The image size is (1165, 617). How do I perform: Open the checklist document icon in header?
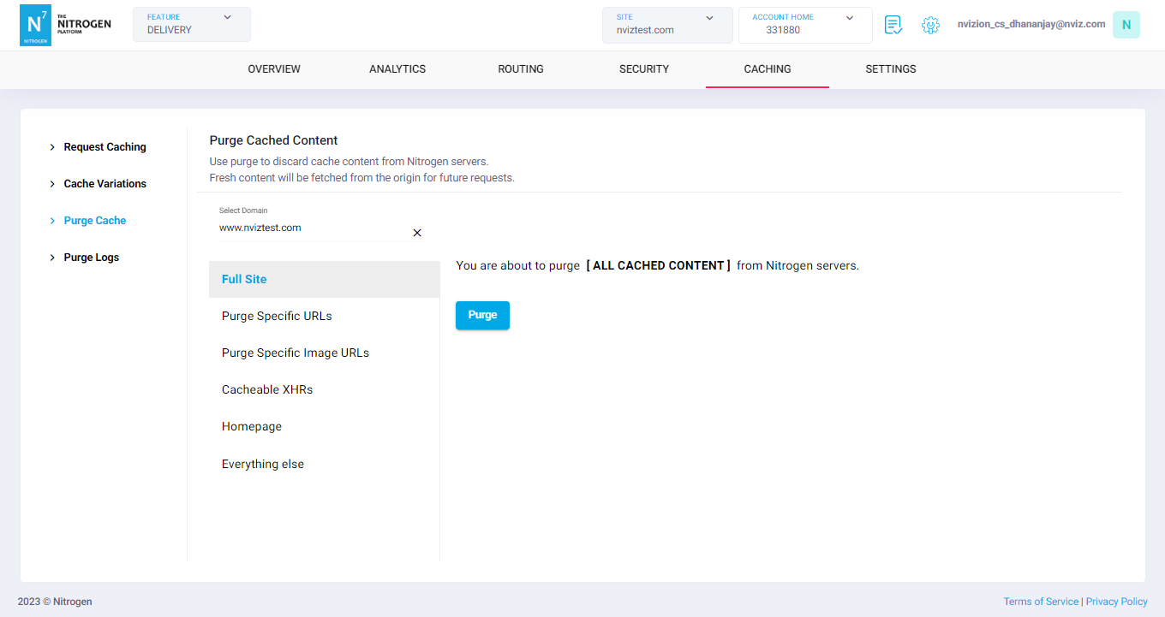point(893,25)
